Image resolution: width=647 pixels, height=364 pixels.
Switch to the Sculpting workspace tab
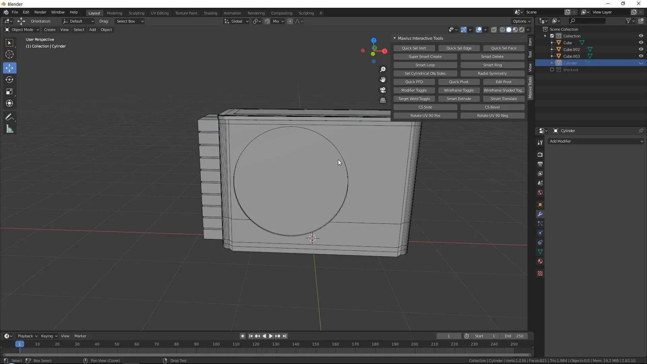136,13
